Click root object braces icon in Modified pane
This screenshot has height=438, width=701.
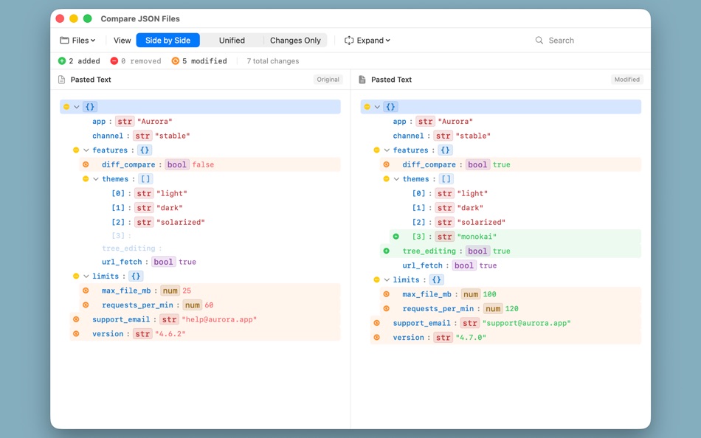390,107
